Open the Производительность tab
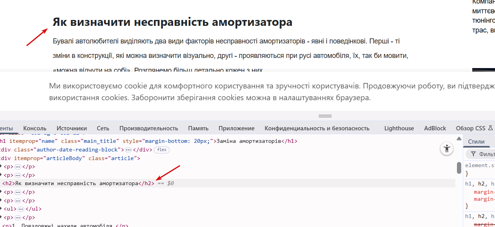The image size is (495, 227). tap(149, 128)
